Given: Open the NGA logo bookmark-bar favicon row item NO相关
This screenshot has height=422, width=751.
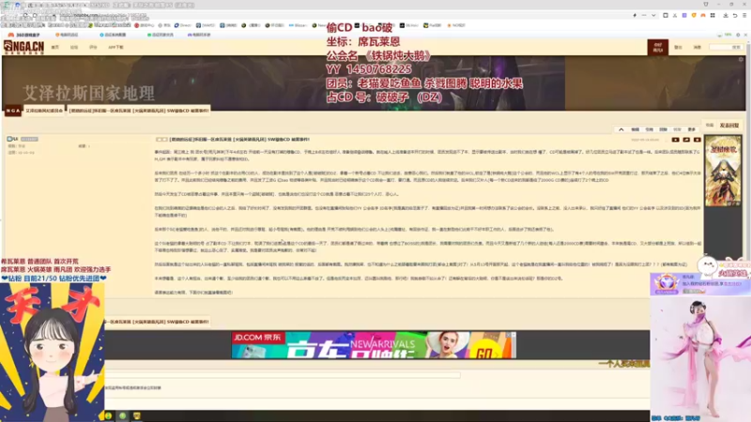Looking at the screenshot, I should [456, 25].
